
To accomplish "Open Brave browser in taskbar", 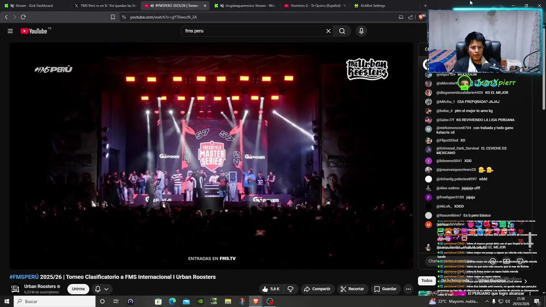I will [x=256, y=301].
